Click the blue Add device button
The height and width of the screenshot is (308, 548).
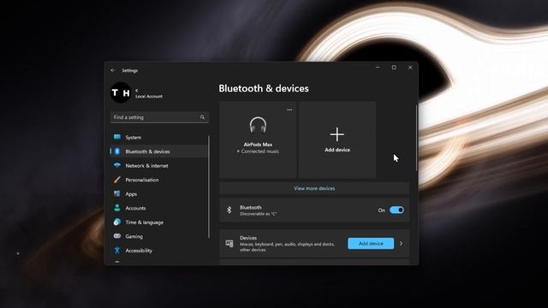371,243
